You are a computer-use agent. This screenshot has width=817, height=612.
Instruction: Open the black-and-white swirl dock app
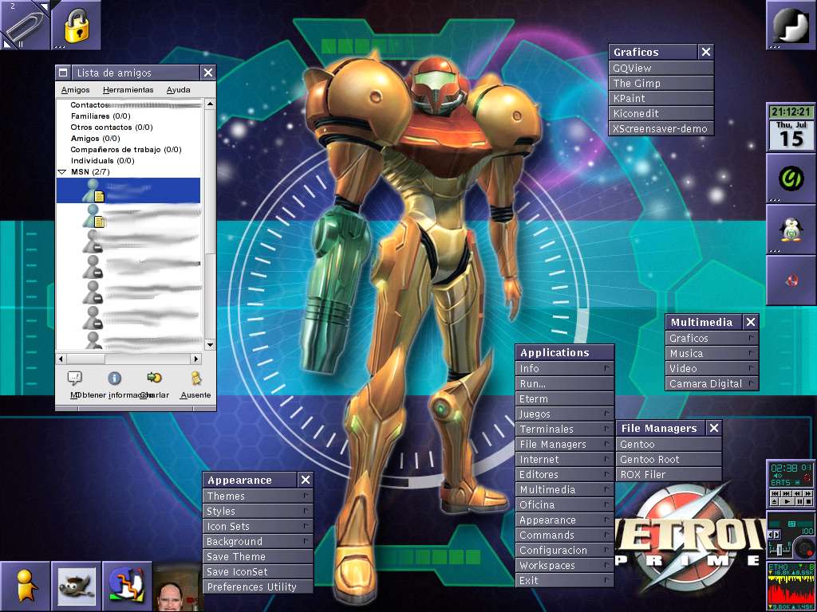coord(791,25)
